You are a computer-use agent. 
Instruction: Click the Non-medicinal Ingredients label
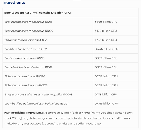(x=24, y=113)
